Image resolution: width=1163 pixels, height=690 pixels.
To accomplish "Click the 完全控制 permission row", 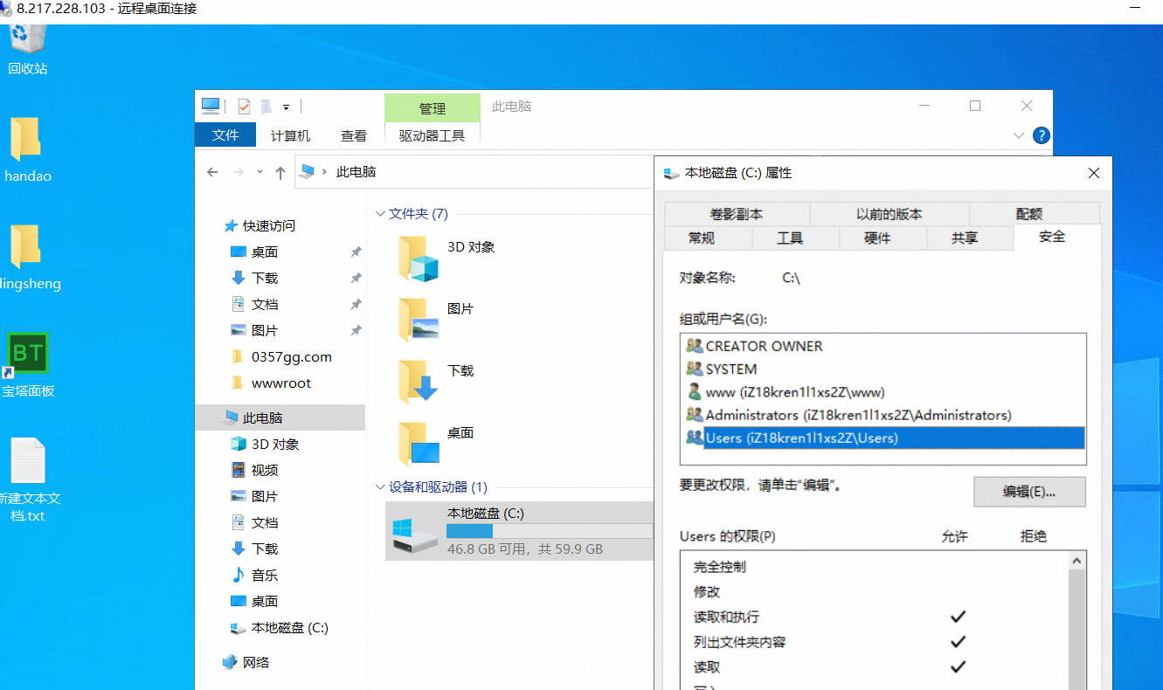I will click(x=874, y=567).
